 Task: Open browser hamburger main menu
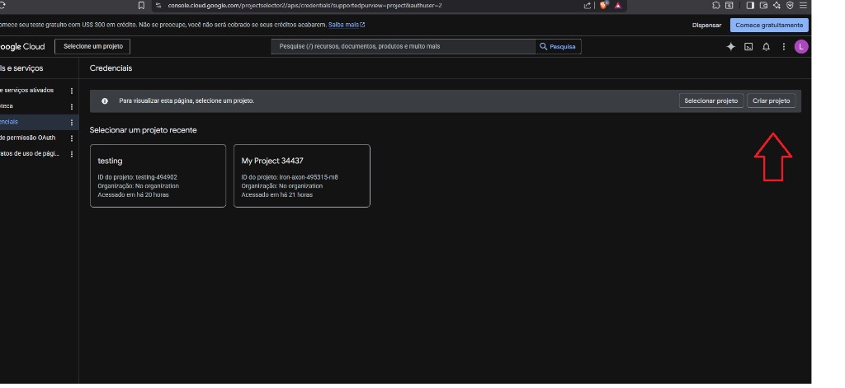[803, 6]
